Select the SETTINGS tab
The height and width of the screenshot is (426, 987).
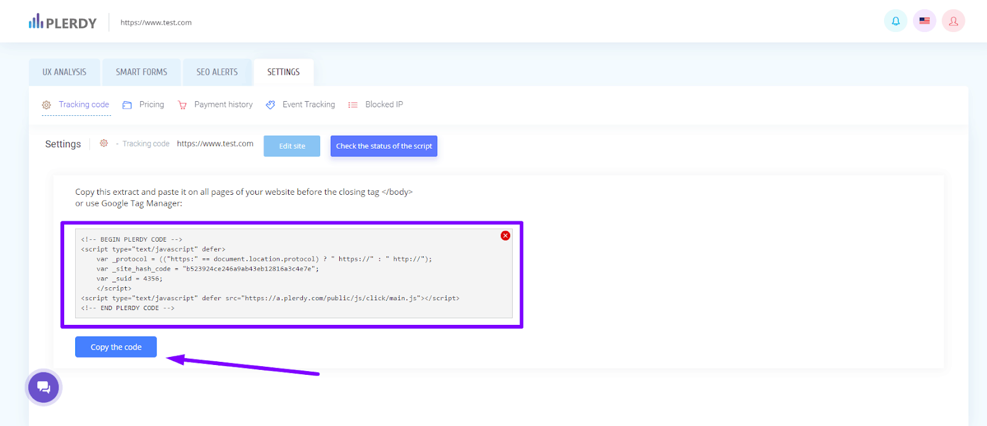284,72
